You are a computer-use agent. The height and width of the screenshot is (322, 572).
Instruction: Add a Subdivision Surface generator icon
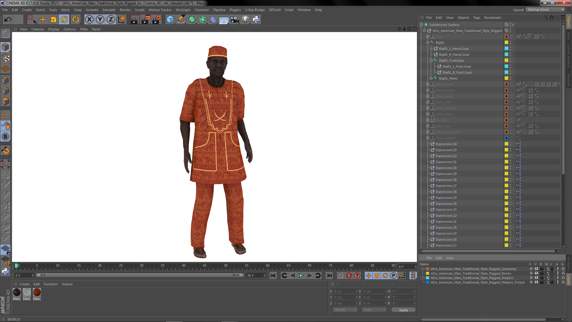tap(192, 20)
